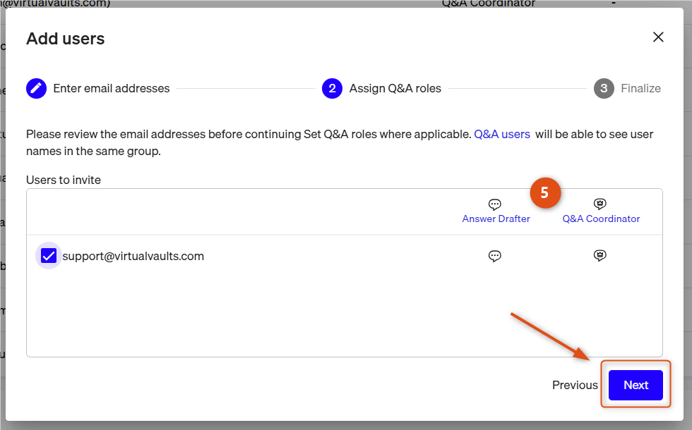
Task: Click the support@virtualvaults.com email row
Action: (345, 256)
